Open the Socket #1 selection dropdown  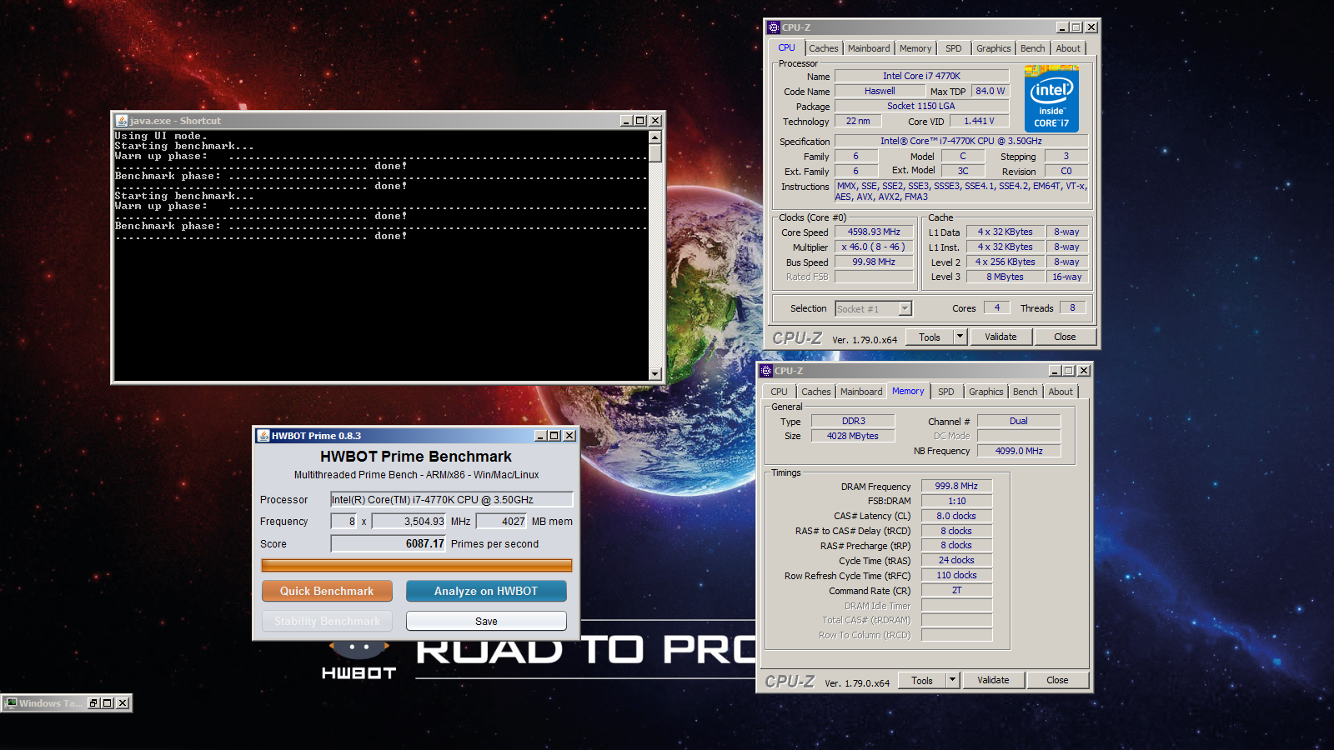pos(905,309)
